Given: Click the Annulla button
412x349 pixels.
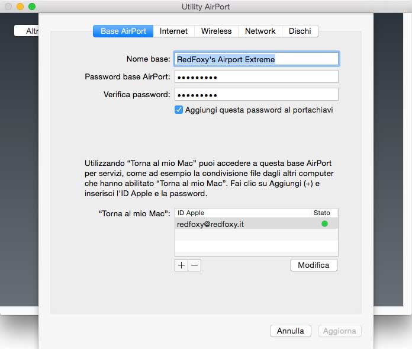Looking at the screenshot, I should tap(290, 331).
